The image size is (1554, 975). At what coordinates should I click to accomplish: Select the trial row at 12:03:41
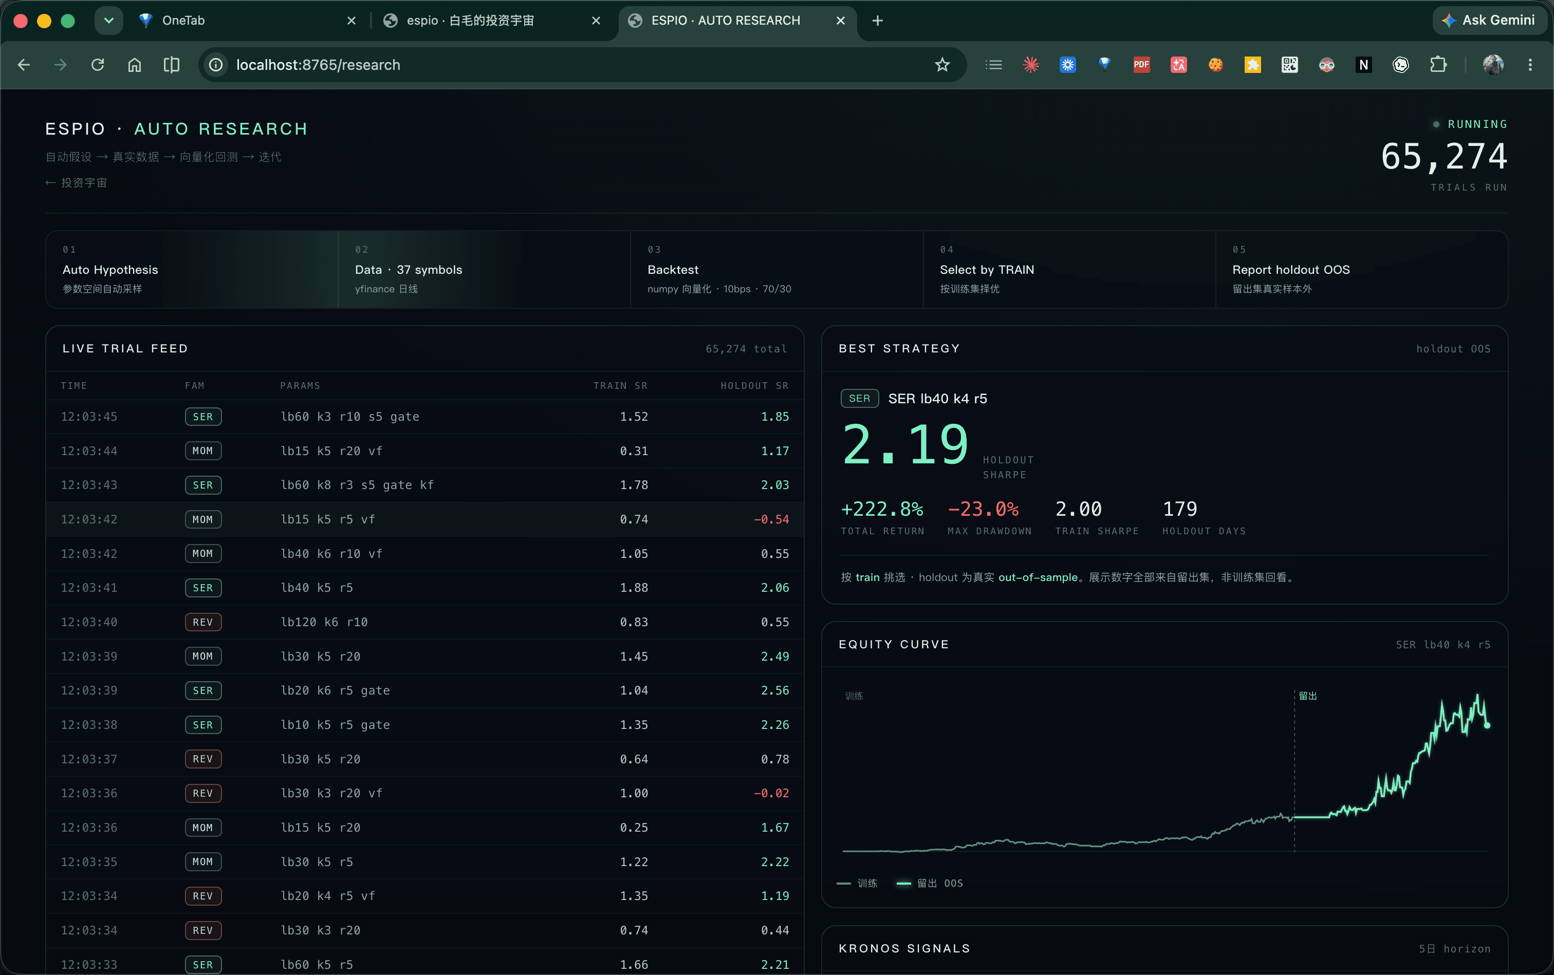pos(424,588)
